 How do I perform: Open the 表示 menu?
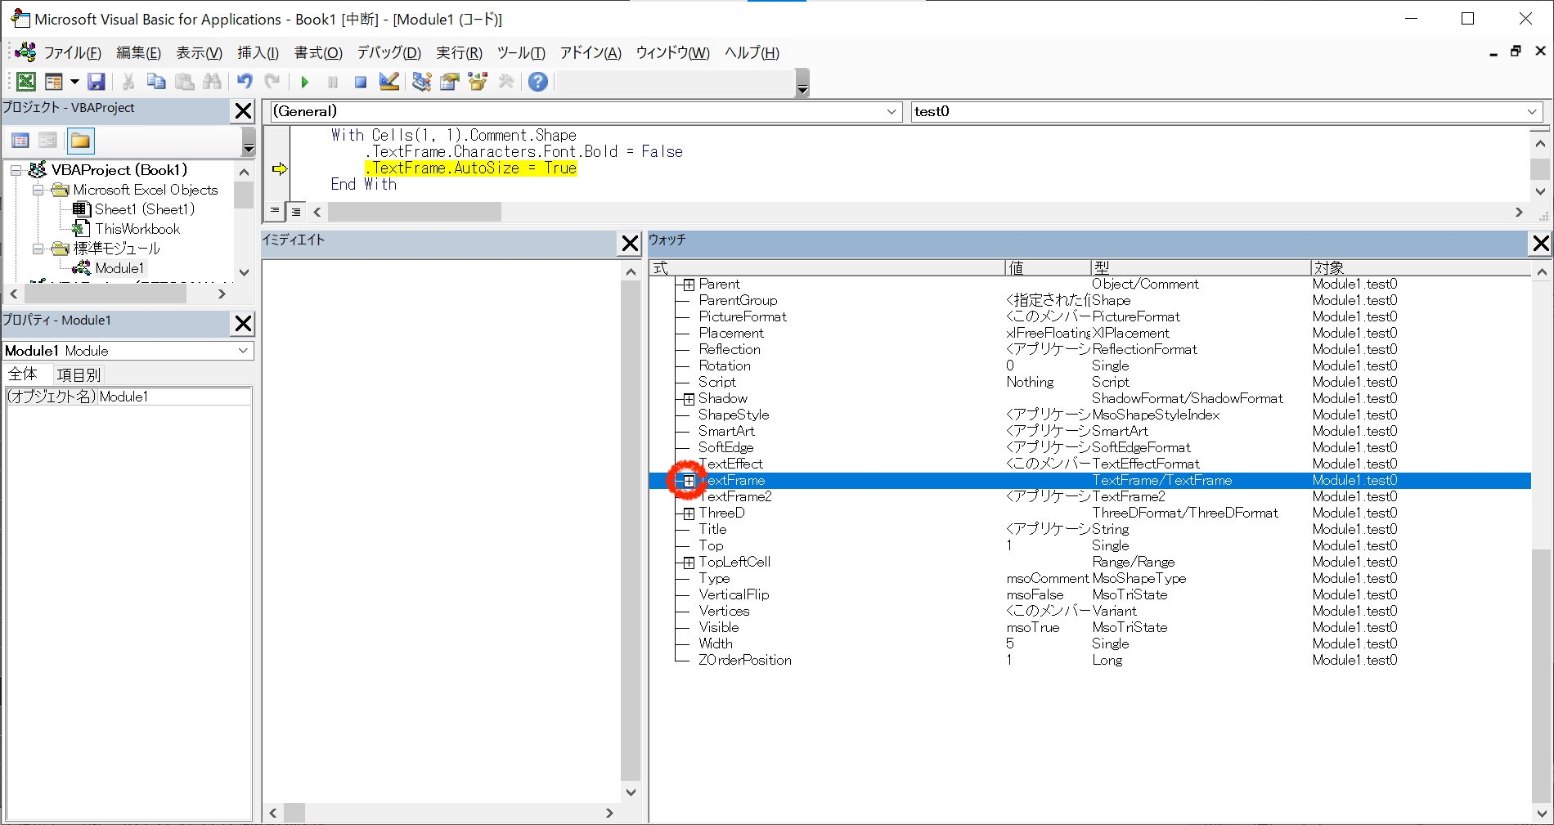pyautogui.click(x=200, y=53)
